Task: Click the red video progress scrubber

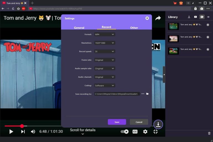Action: pyautogui.click(x=22, y=126)
